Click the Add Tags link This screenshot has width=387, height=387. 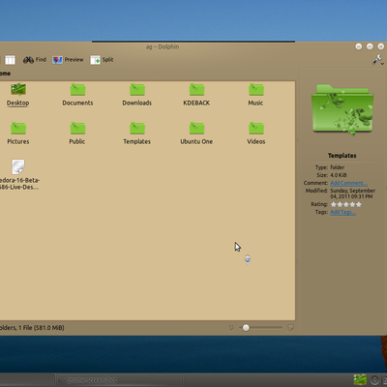click(342, 212)
